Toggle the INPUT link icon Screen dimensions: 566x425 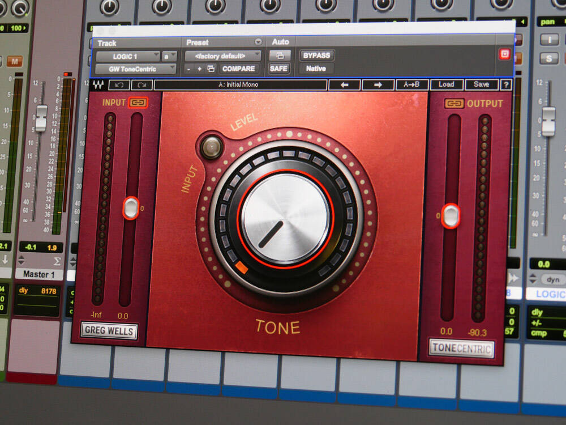click(138, 103)
